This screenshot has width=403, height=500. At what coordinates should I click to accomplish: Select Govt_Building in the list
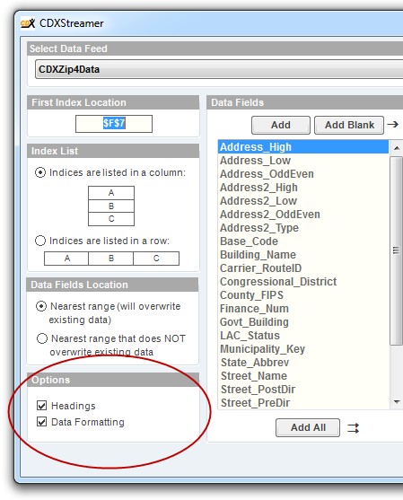[x=303, y=322]
